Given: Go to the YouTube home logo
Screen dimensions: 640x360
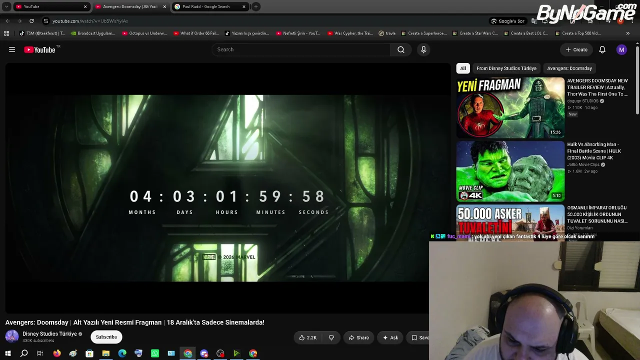Looking at the screenshot, I should pos(39,49).
